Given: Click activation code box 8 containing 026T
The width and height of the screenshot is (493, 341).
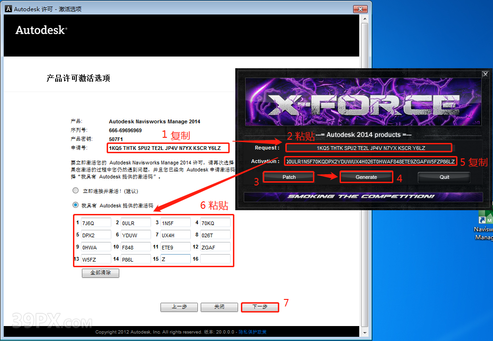Looking at the screenshot, I should pyautogui.click(x=215, y=235).
